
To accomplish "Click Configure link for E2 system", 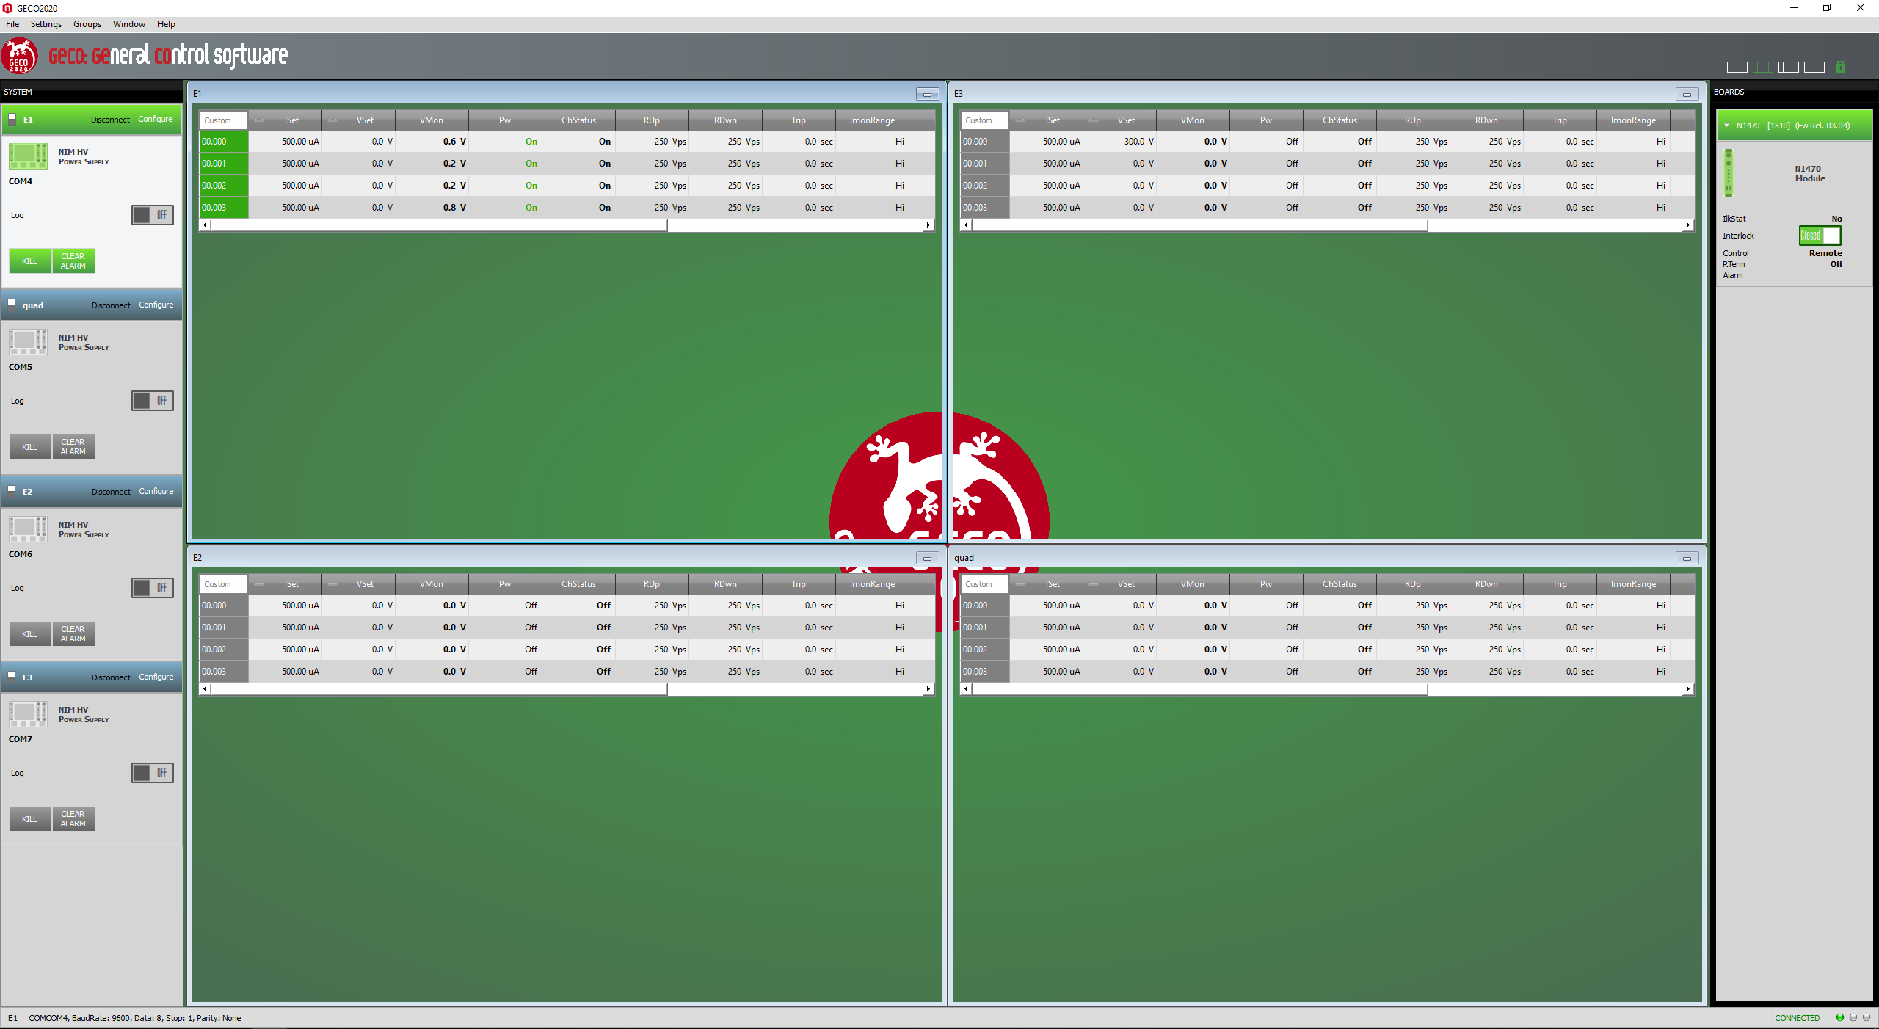I will pyautogui.click(x=156, y=491).
